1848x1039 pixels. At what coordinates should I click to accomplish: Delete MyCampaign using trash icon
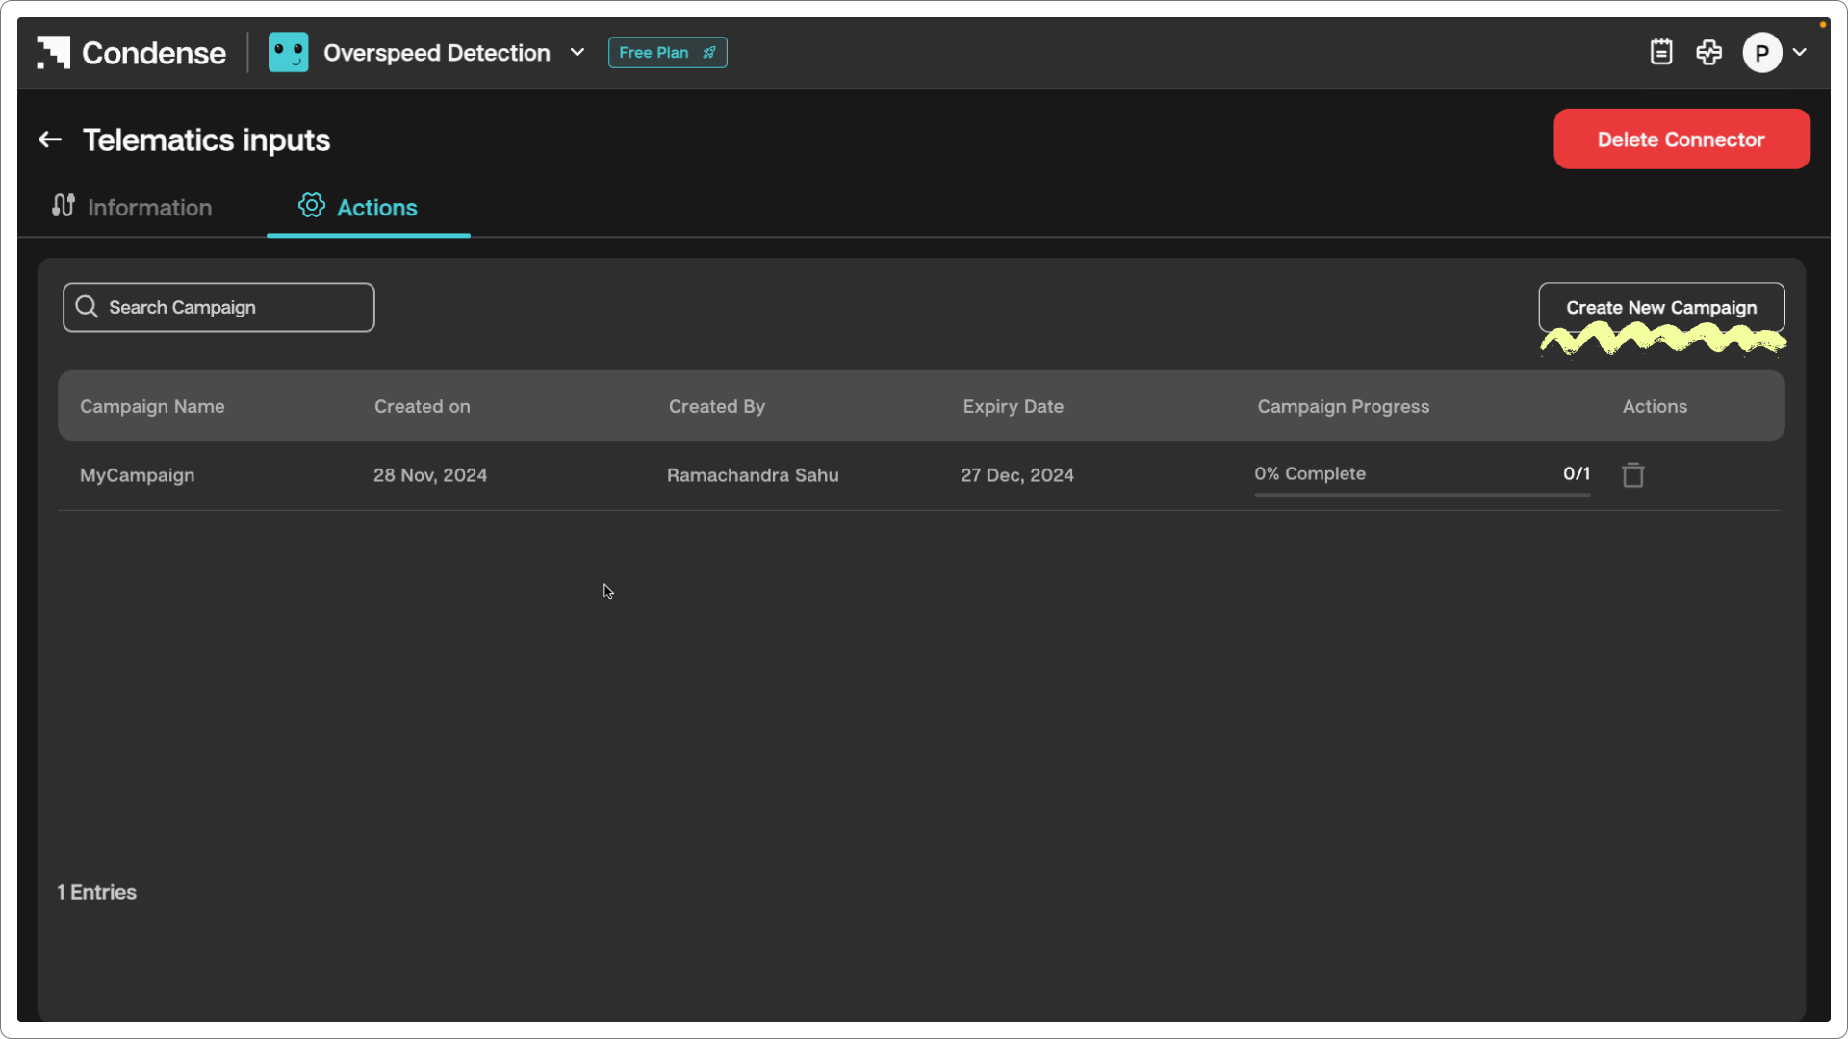pyautogui.click(x=1633, y=475)
